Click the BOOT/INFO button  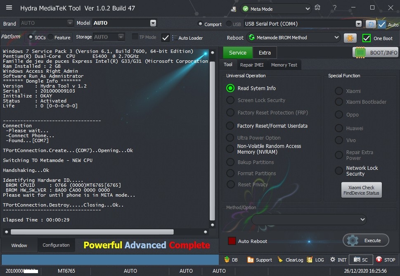tap(376, 52)
